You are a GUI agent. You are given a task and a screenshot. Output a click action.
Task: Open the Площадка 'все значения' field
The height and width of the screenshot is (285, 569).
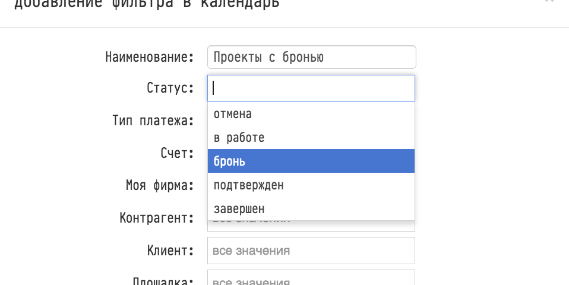coord(311,279)
